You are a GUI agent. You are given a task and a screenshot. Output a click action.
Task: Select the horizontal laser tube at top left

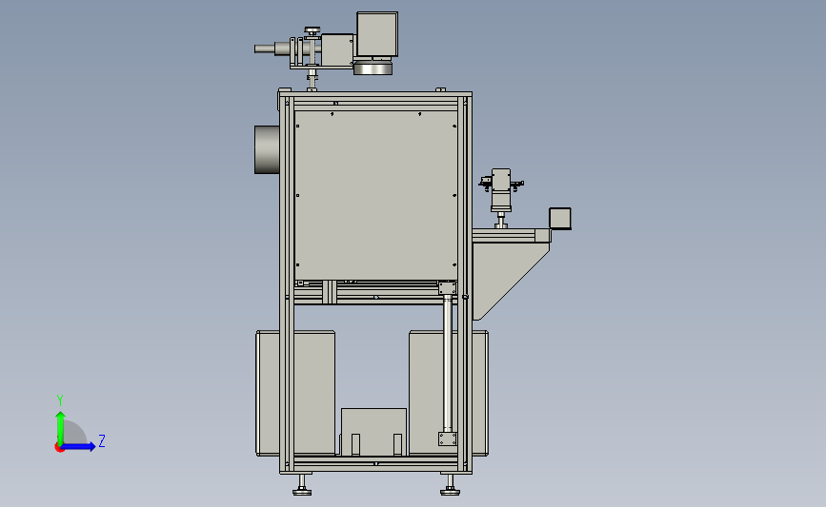pos(272,49)
